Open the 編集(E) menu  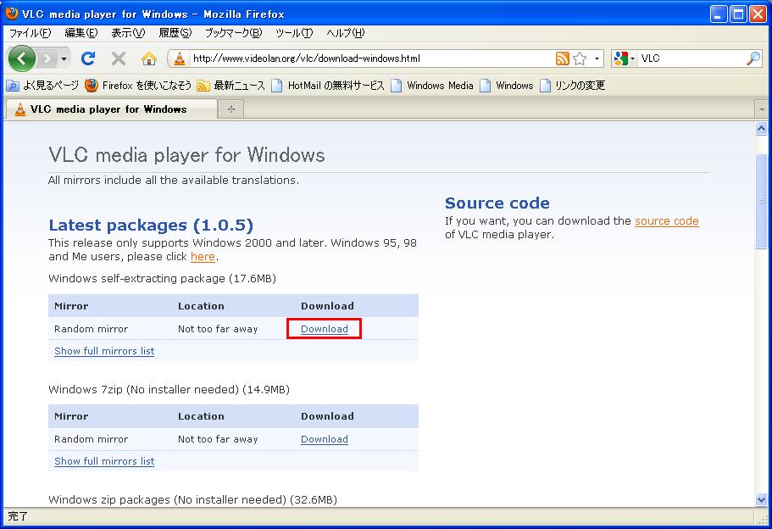[x=81, y=33]
